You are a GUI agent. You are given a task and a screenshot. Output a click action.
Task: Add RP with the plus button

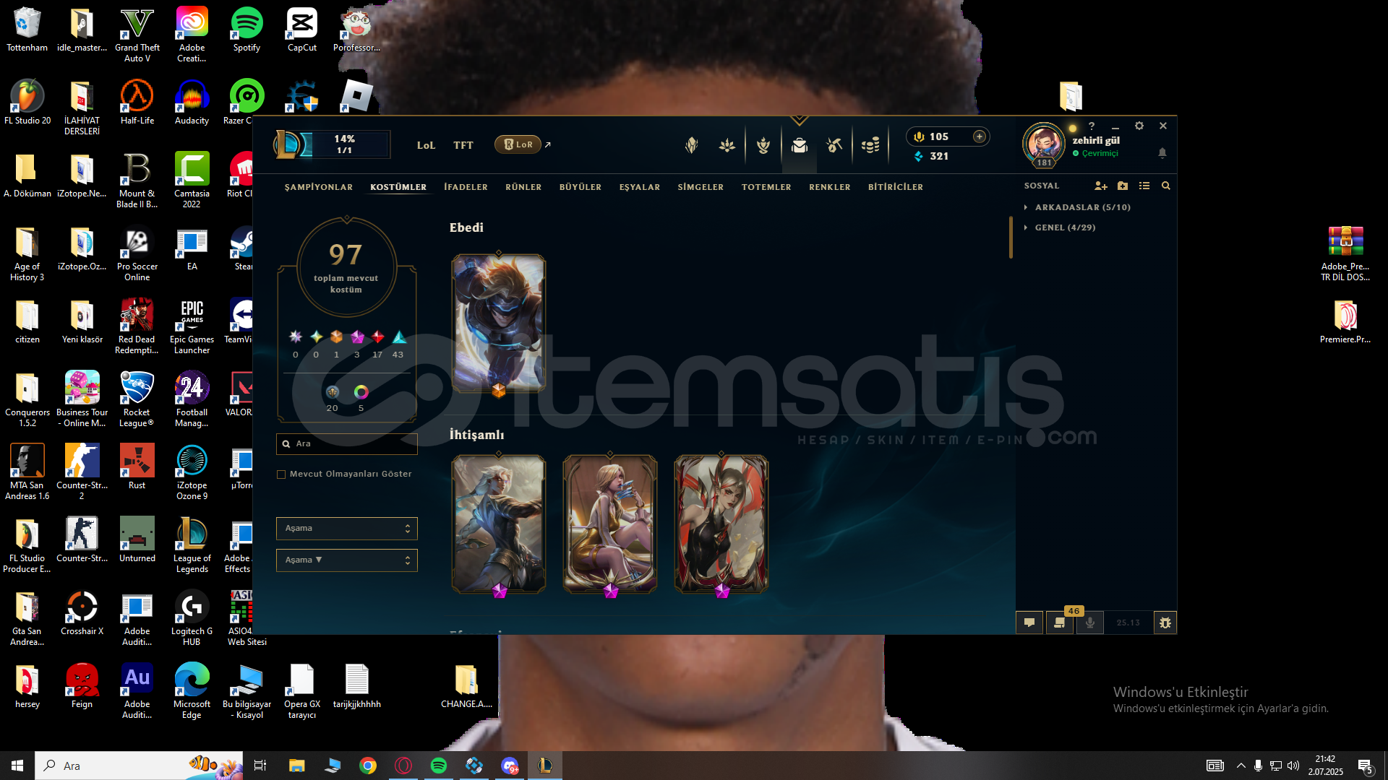pos(980,136)
